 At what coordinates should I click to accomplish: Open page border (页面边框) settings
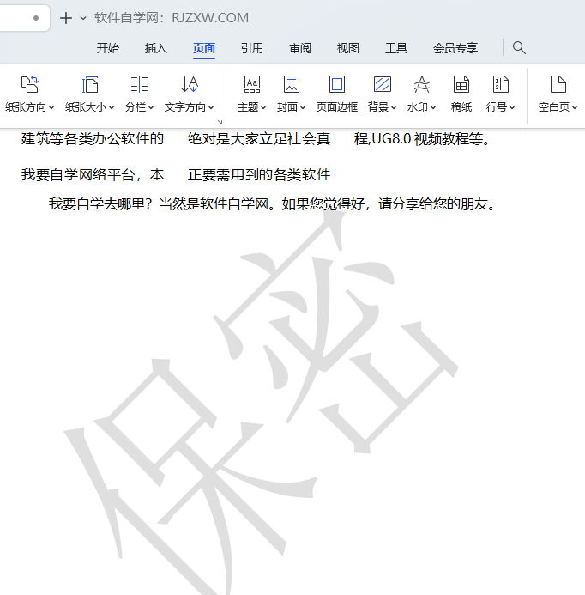tap(337, 94)
